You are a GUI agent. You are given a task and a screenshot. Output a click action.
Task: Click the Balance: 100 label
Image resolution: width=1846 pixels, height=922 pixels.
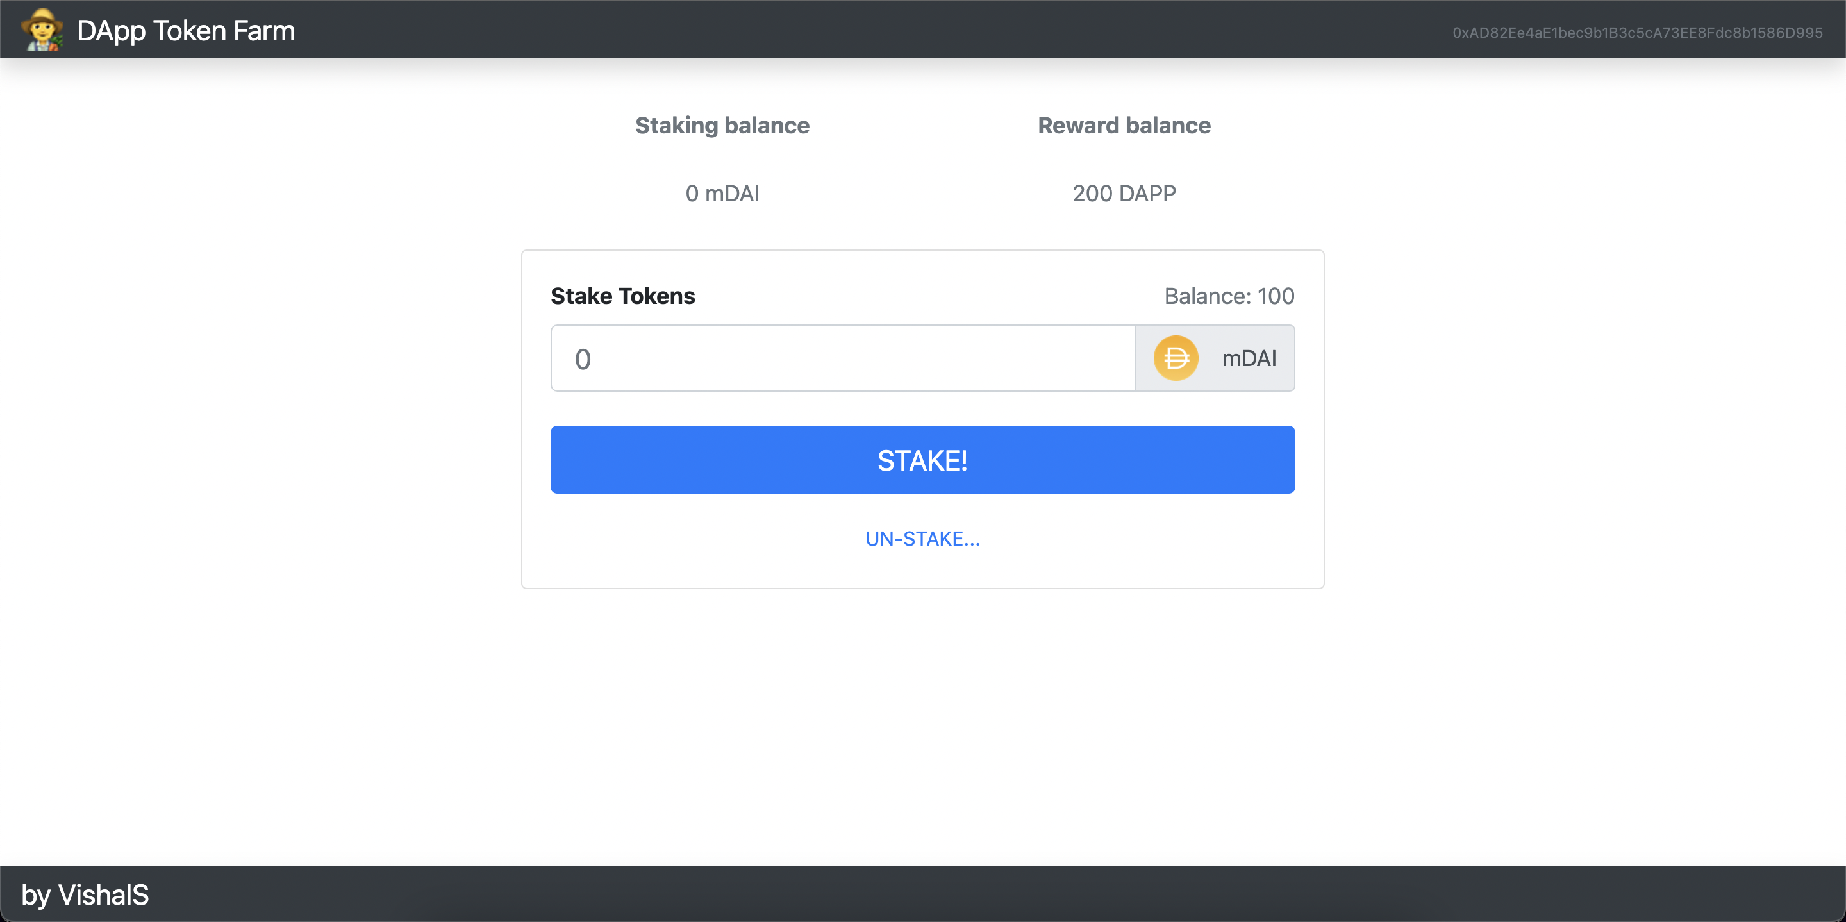tap(1227, 296)
